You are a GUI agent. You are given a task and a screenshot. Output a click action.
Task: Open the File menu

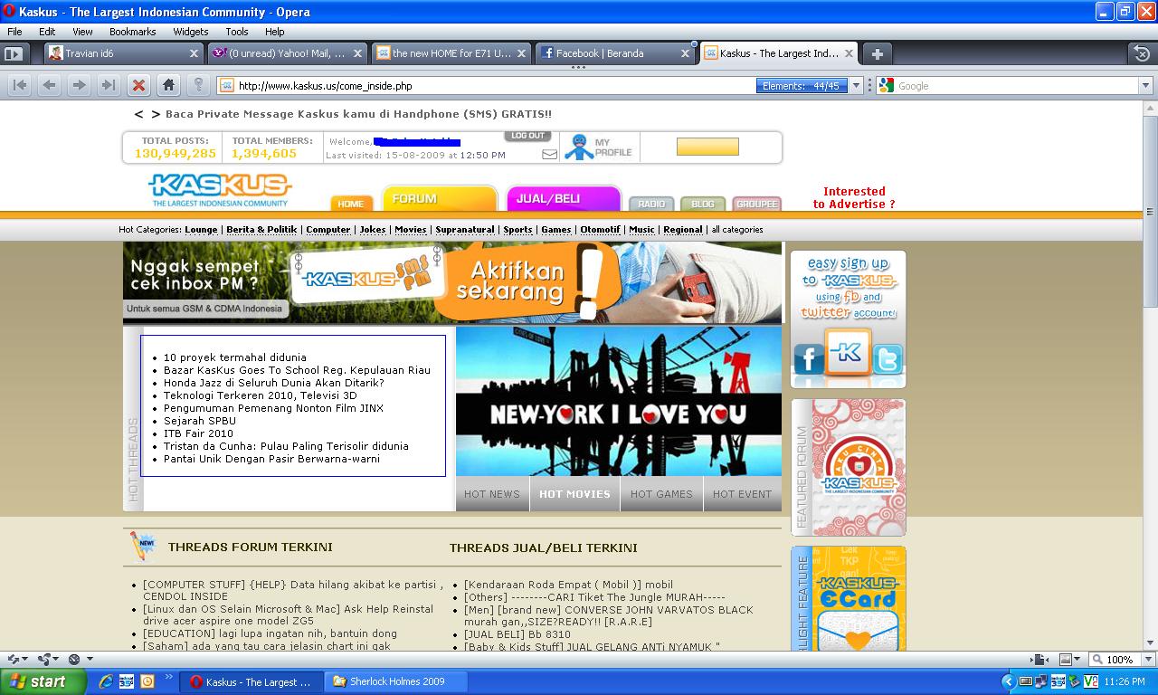(14, 31)
